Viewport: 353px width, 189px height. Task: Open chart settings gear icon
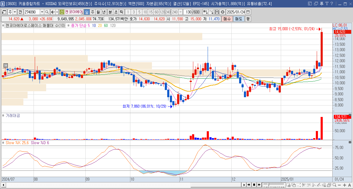(x=222, y=12)
